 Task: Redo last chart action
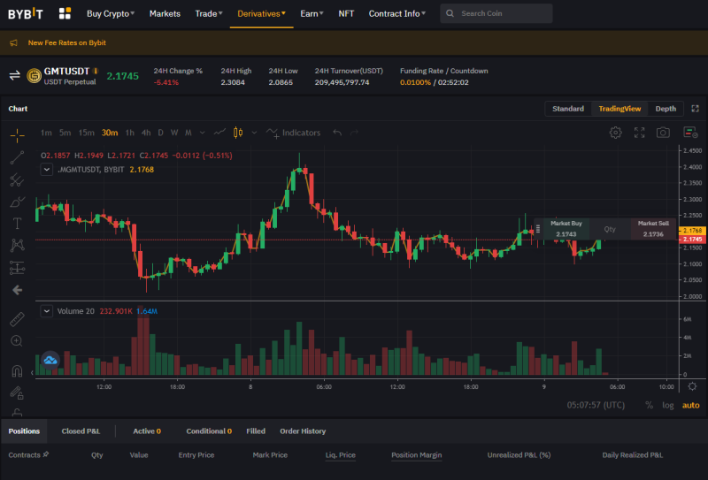point(354,133)
